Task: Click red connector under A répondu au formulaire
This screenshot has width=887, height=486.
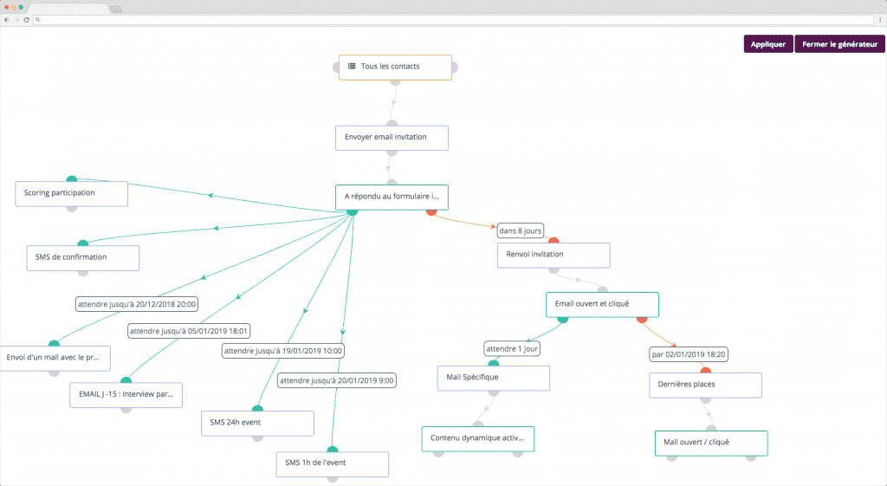Action: pyautogui.click(x=431, y=211)
